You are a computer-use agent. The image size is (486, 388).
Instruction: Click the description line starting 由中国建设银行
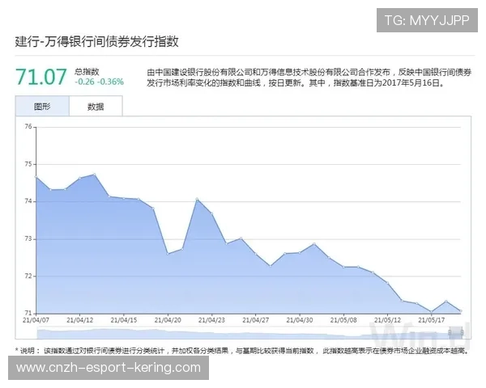pos(309,73)
